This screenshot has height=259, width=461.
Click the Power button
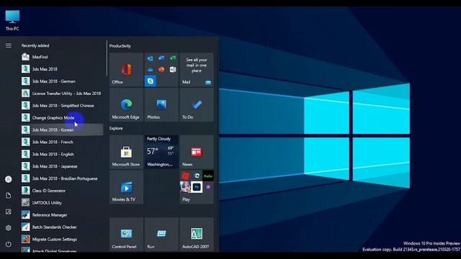9,244
